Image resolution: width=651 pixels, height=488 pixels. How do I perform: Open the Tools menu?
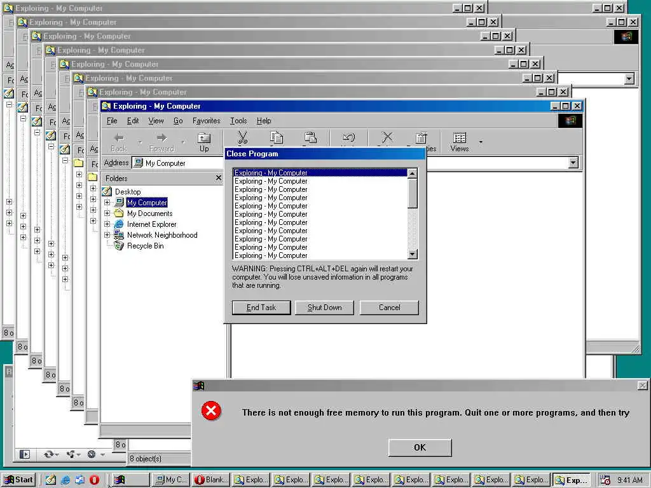238,121
